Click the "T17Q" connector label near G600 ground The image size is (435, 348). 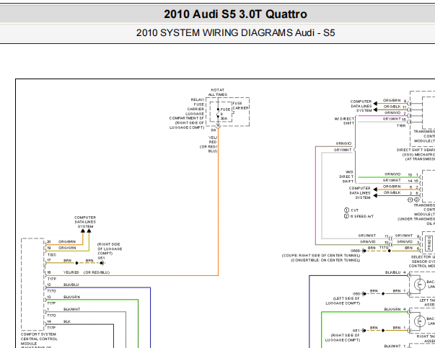384,247
